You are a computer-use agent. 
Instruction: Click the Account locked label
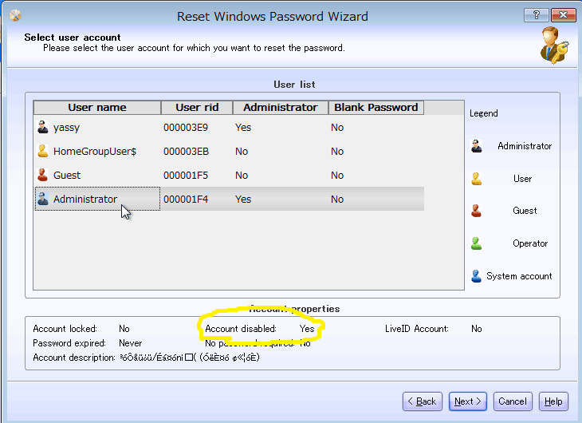(x=65, y=329)
